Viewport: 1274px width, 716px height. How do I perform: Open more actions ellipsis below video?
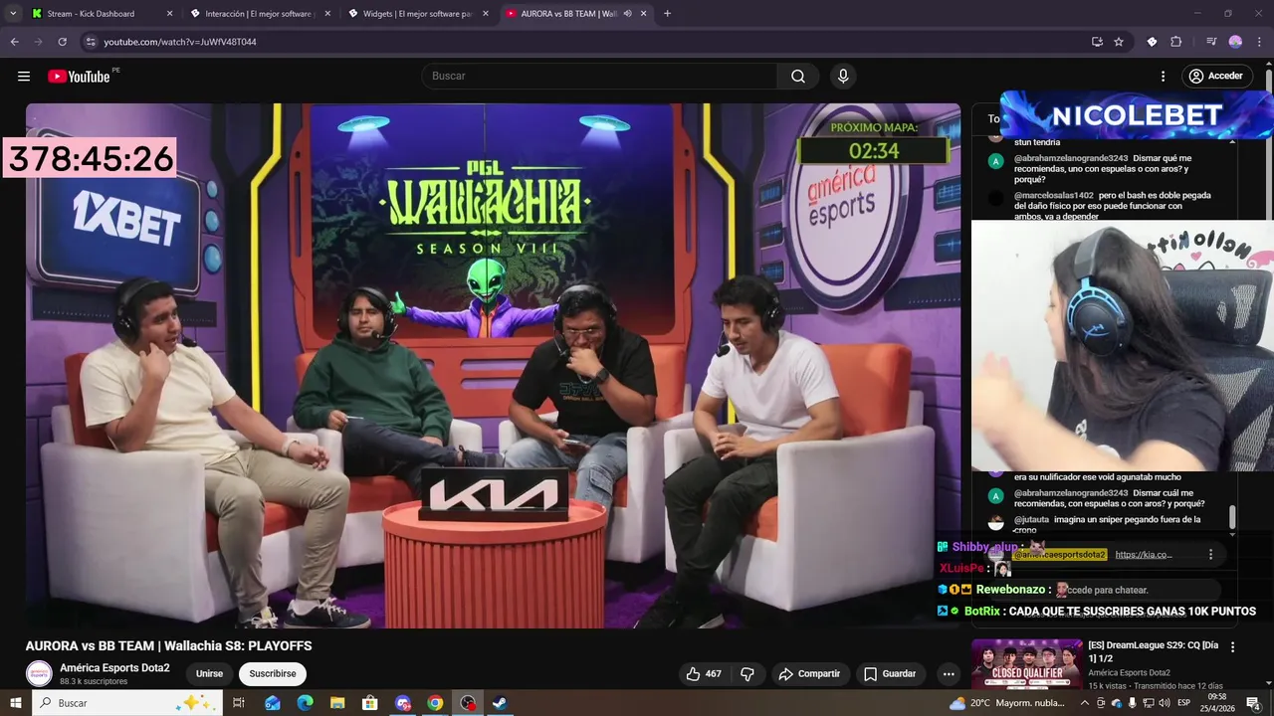(x=949, y=673)
